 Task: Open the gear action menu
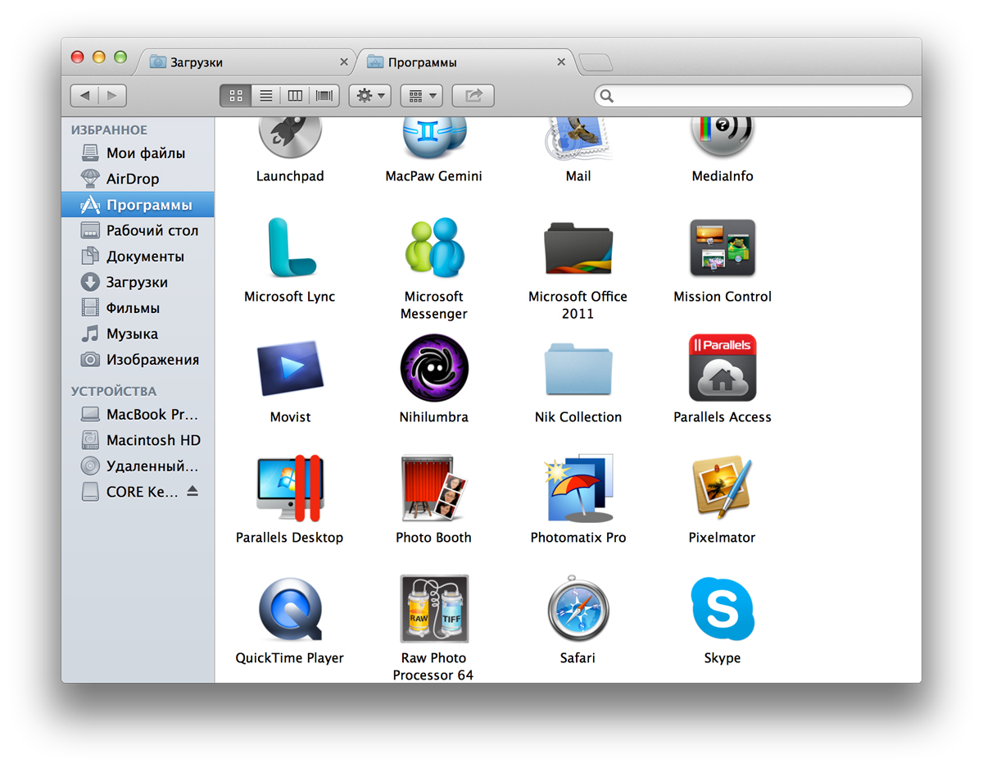(370, 96)
